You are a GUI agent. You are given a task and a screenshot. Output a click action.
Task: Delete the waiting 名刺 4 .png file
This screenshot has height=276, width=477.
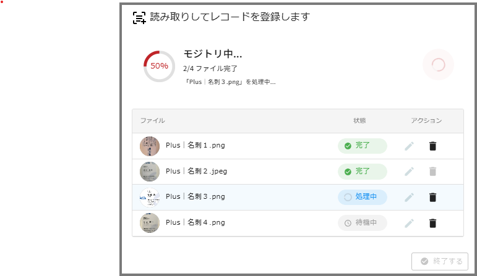pos(433,223)
